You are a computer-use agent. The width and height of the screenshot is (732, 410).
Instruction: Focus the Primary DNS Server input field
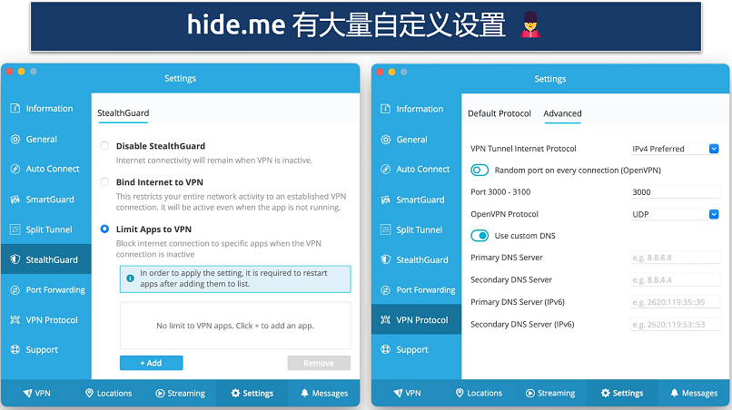click(x=675, y=258)
